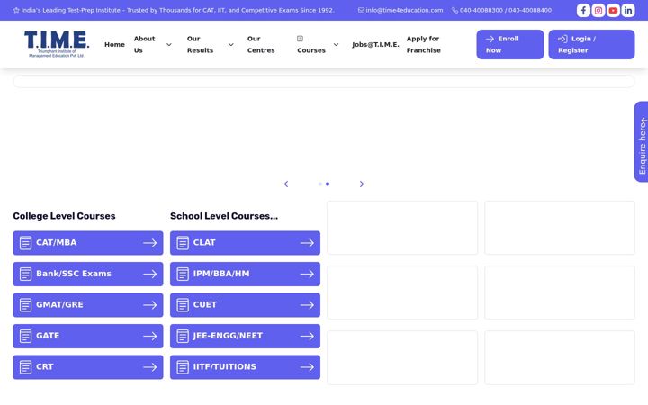The width and height of the screenshot is (648, 405).
Task: Click the Login / Register button
Action: [x=591, y=44]
